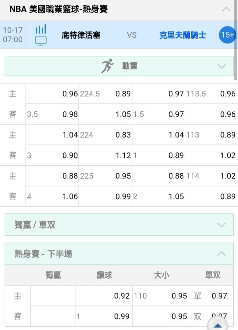Screen dimensions: 238x330
Task: Select over 113 odds 0.89
Action: [212, 135]
